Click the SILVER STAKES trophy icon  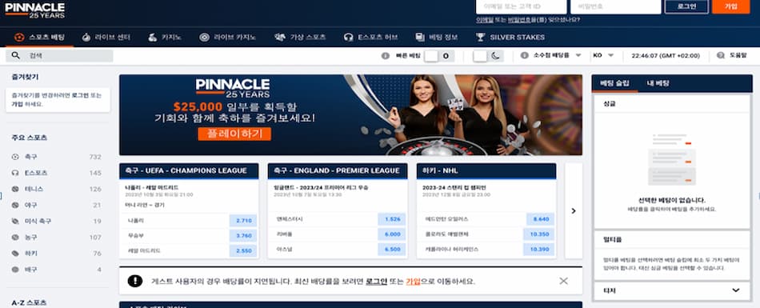(x=480, y=38)
